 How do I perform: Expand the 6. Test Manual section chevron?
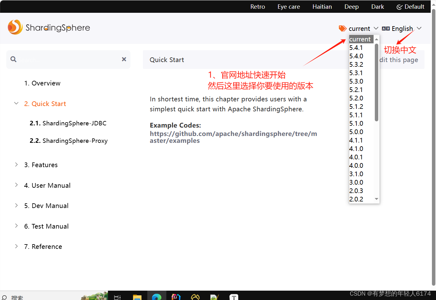tap(16, 226)
